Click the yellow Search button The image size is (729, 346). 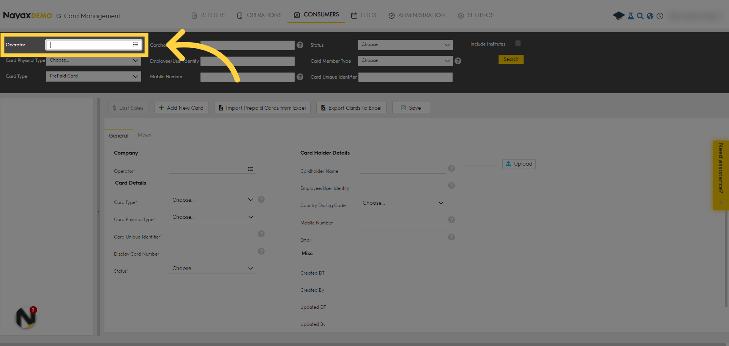(x=511, y=59)
